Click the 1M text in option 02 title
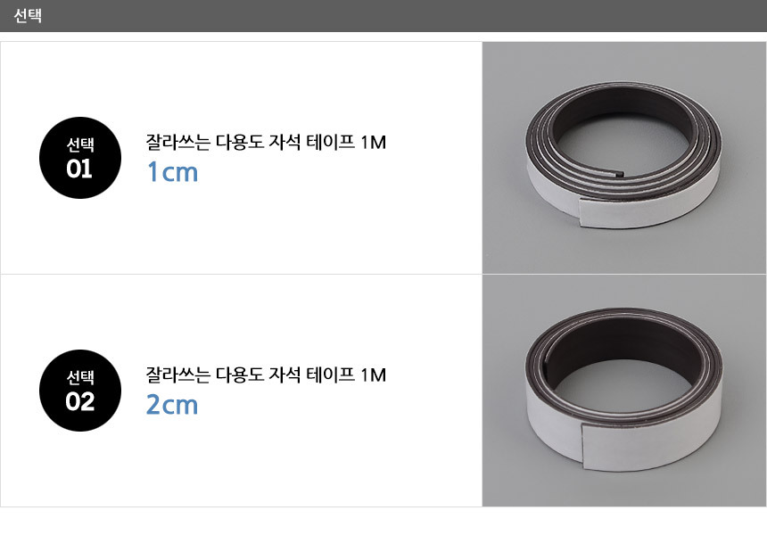Screen dimensions: 767x560 373,375
